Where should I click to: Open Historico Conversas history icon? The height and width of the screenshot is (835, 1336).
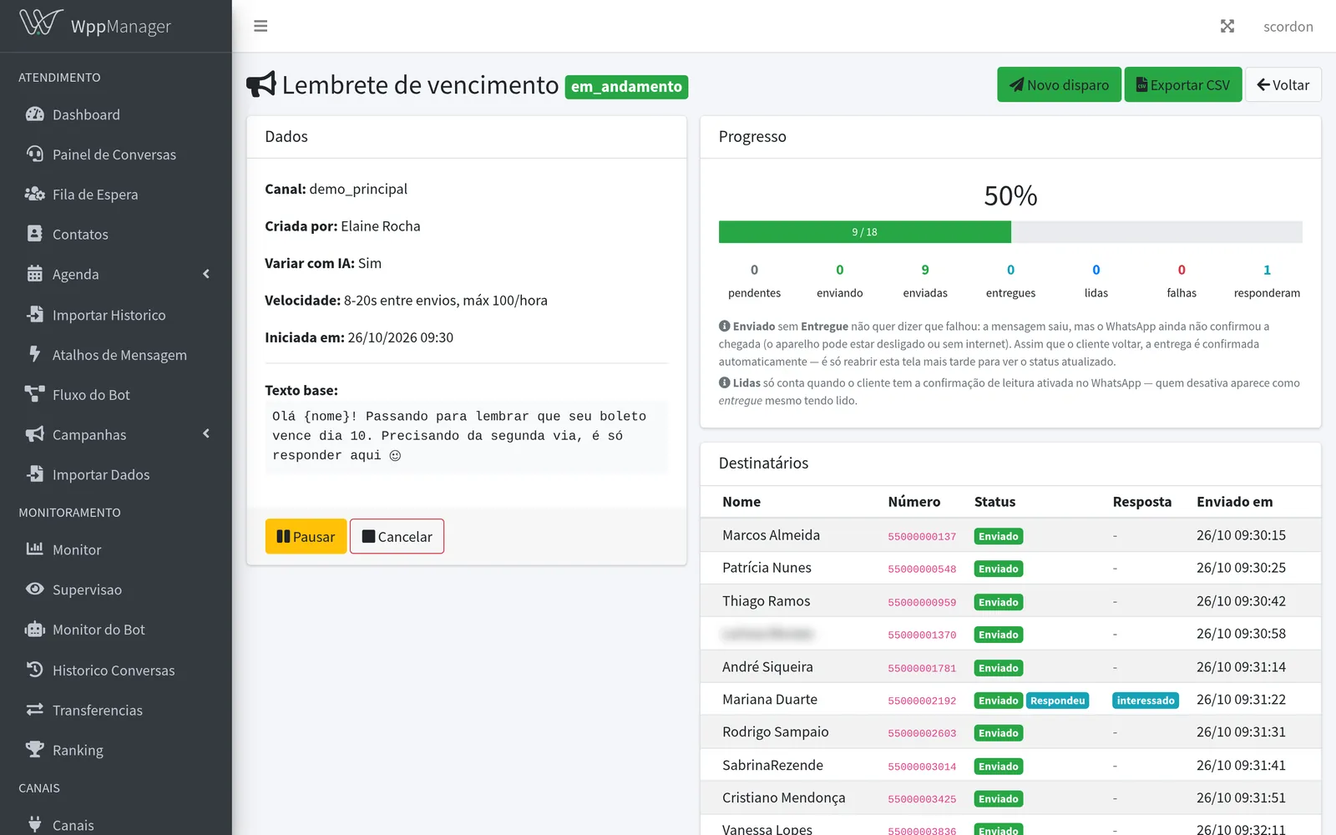pyautogui.click(x=34, y=669)
